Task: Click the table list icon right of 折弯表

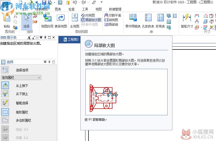Action: 175,16
